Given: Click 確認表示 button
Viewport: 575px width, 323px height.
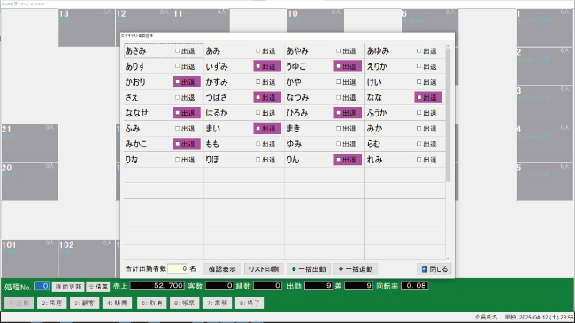Looking at the screenshot, I should tap(222, 269).
